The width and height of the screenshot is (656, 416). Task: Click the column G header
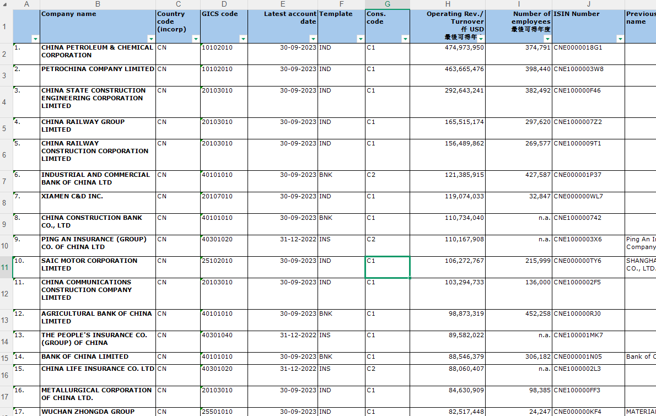(387, 4)
